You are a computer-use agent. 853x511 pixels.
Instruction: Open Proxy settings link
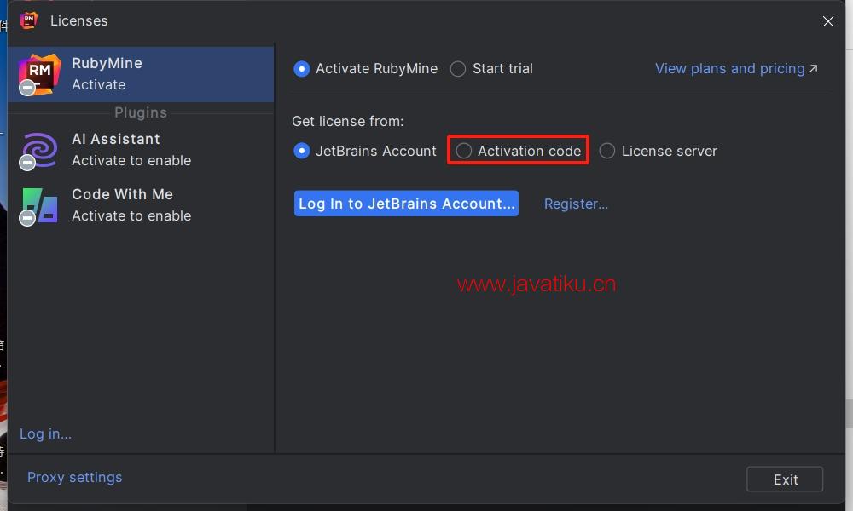point(74,477)
